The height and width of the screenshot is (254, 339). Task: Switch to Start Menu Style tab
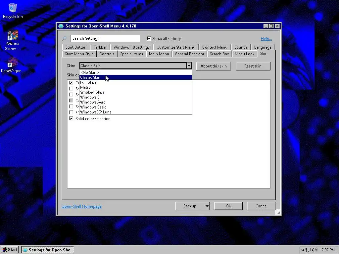tap(79, 54)
